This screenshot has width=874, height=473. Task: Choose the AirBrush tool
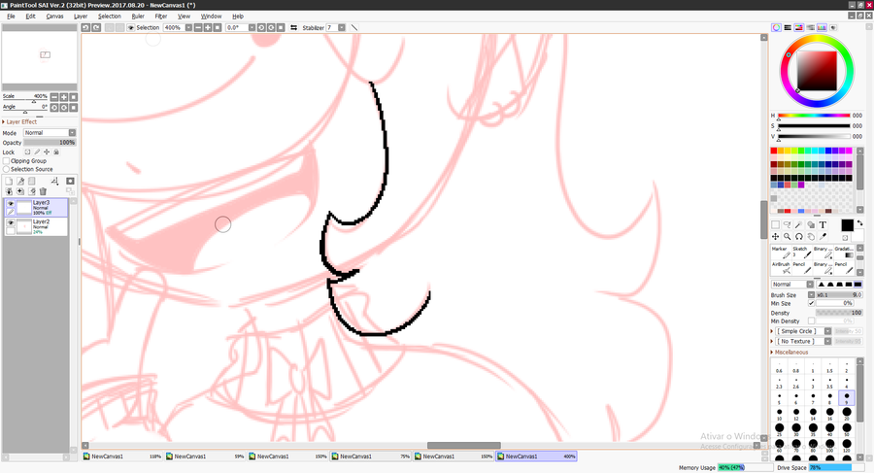(x=781, y=268)
